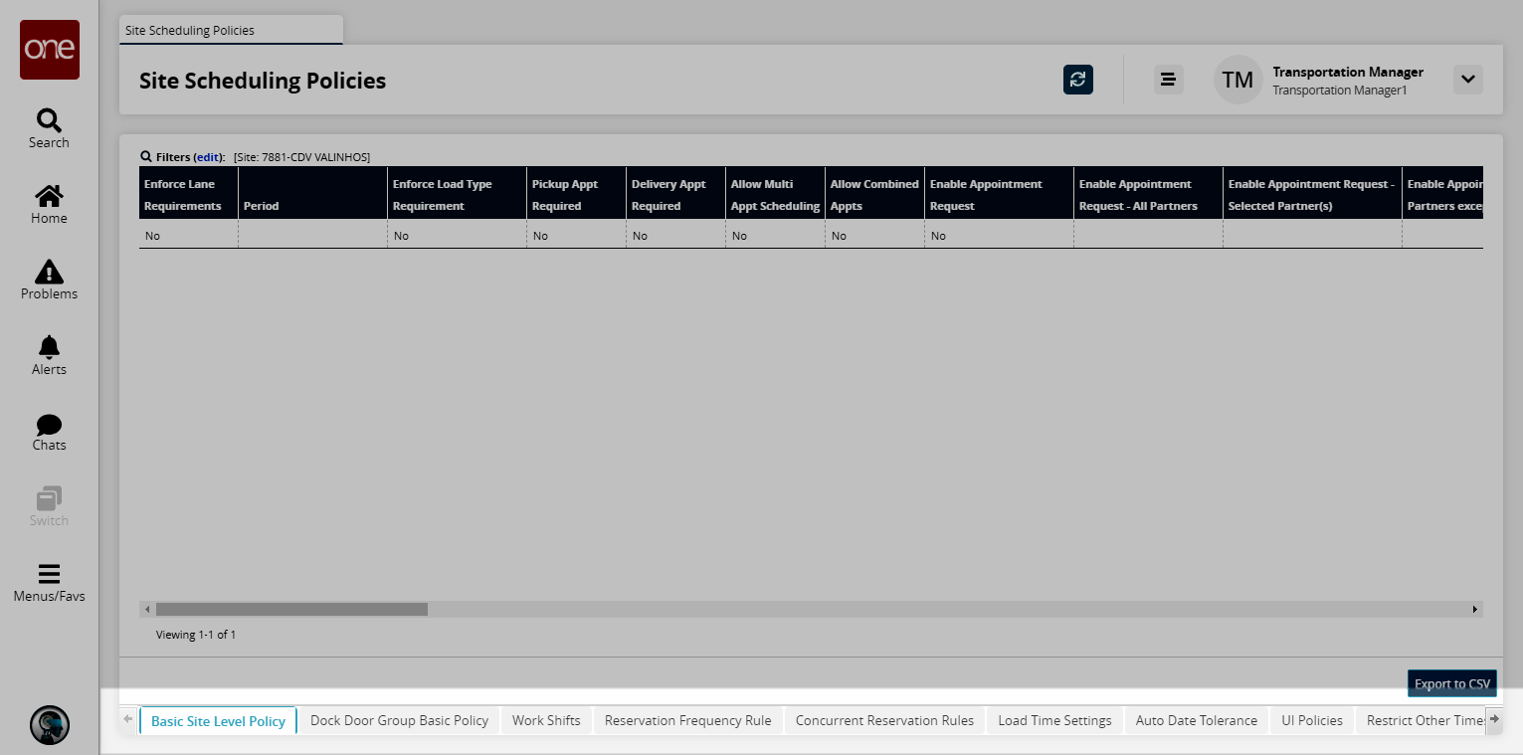Refresh the Site Scheduling Policies page
Screen dimensions: 1523x755
coord(1078,80)
